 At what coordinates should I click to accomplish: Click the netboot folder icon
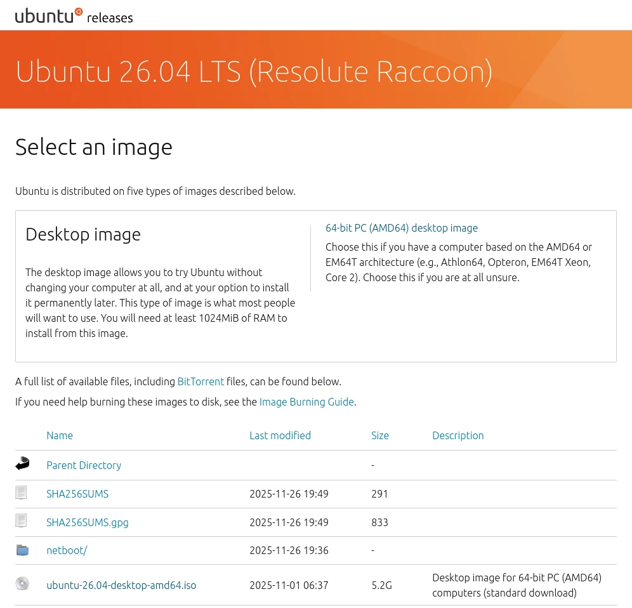(22, 550)
